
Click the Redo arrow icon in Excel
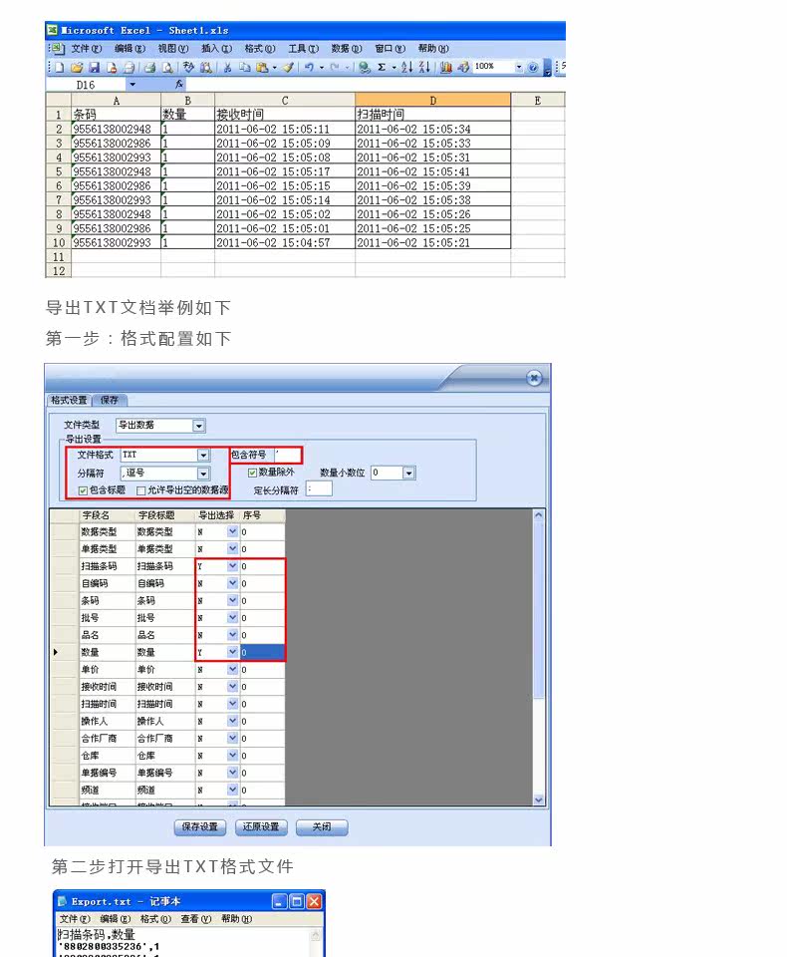(335, 67)
